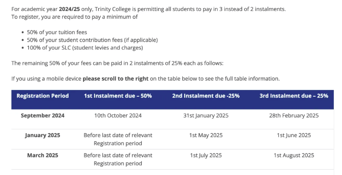Click the Registration Period column header
342x175 pixels.
pos(42,96)
